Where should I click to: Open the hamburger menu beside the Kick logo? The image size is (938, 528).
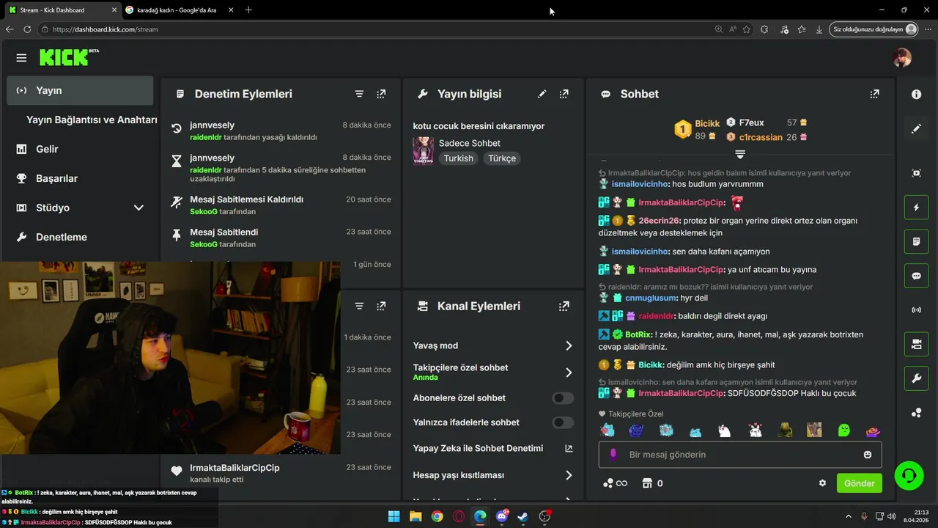(21, 58)
